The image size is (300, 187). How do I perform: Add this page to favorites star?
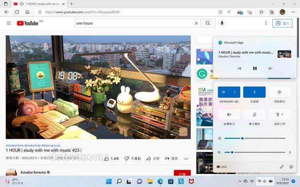[250, 12]
